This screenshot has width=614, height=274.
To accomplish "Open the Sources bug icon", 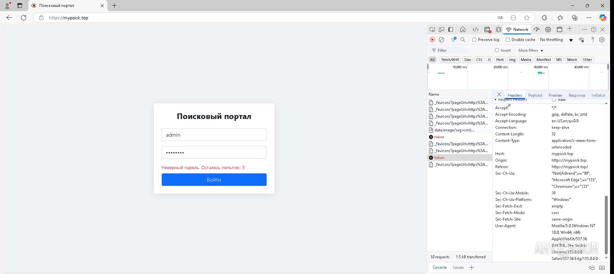I will coord(499,29).
